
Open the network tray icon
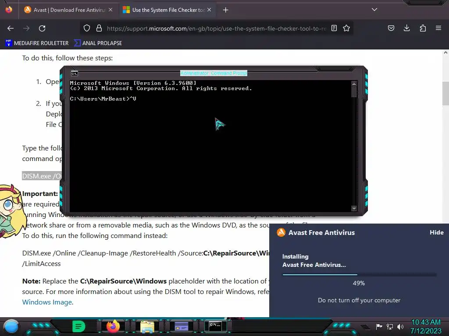tap(390, 326)
